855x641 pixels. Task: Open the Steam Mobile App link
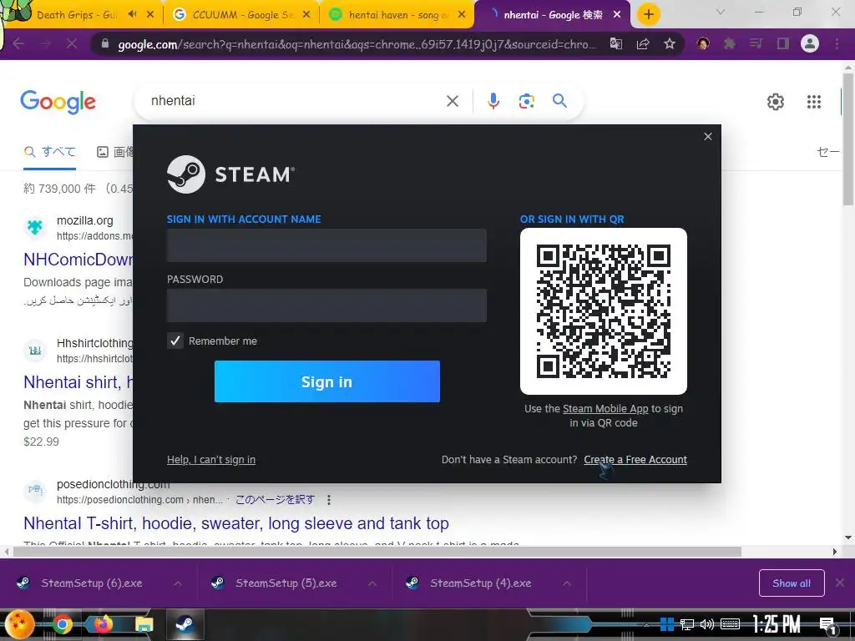[605, 409]
